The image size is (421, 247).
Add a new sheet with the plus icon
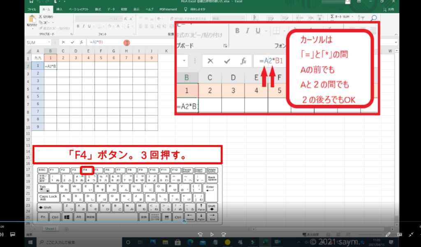click(67, 228)
